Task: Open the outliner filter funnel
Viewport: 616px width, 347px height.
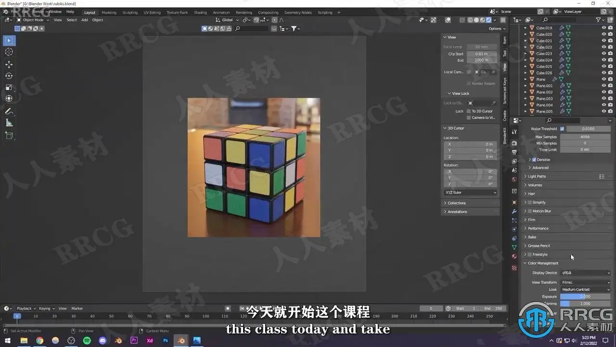Action: (599, 20)
